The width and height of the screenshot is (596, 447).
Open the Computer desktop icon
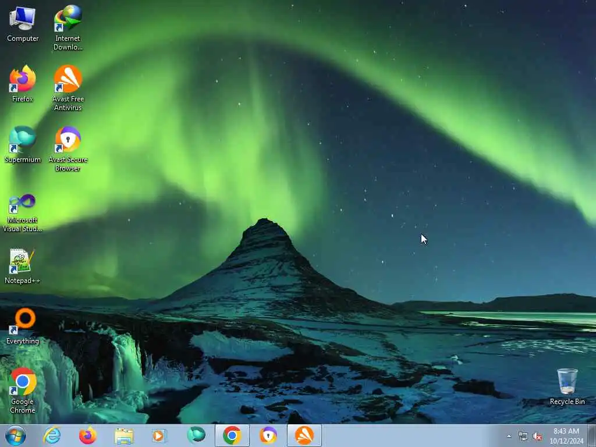(x=23, y=23)
